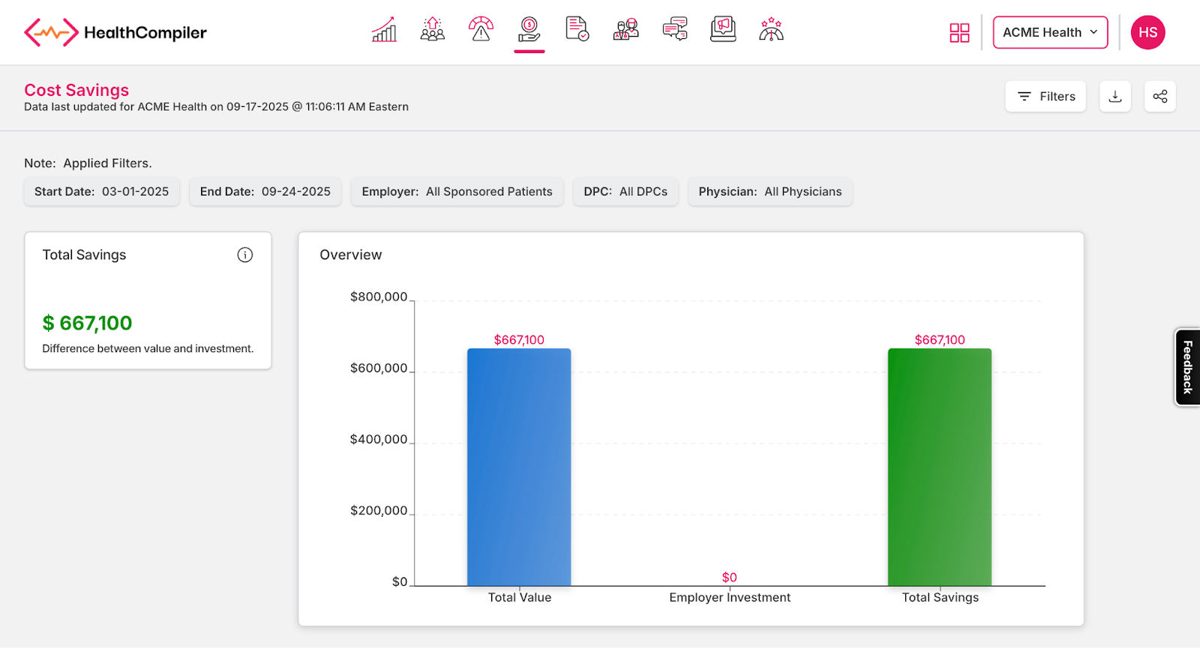Open the growth bar chart nav icon
The image size is (1200, 648).
384,30
